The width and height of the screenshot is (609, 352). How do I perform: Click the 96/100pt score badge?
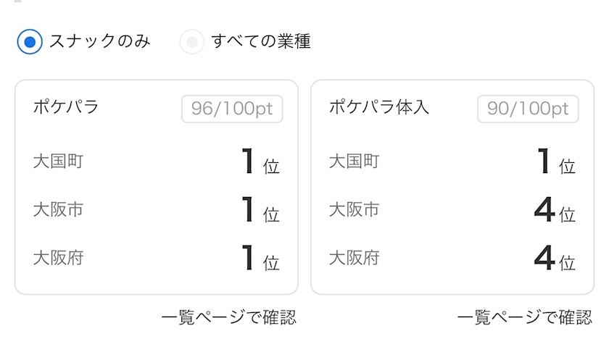point(232,109)
